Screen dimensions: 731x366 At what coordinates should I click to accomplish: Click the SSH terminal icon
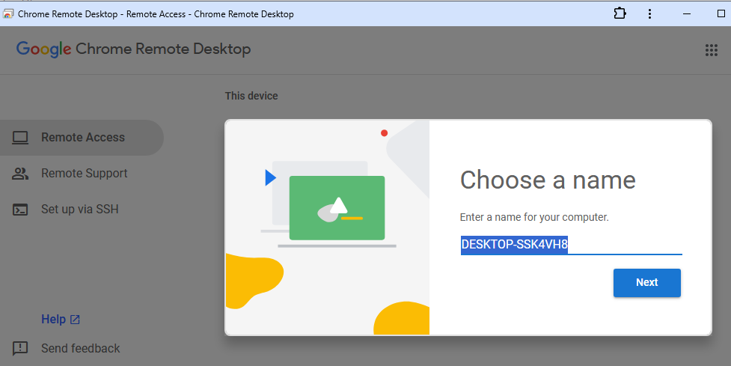[20, 210]
